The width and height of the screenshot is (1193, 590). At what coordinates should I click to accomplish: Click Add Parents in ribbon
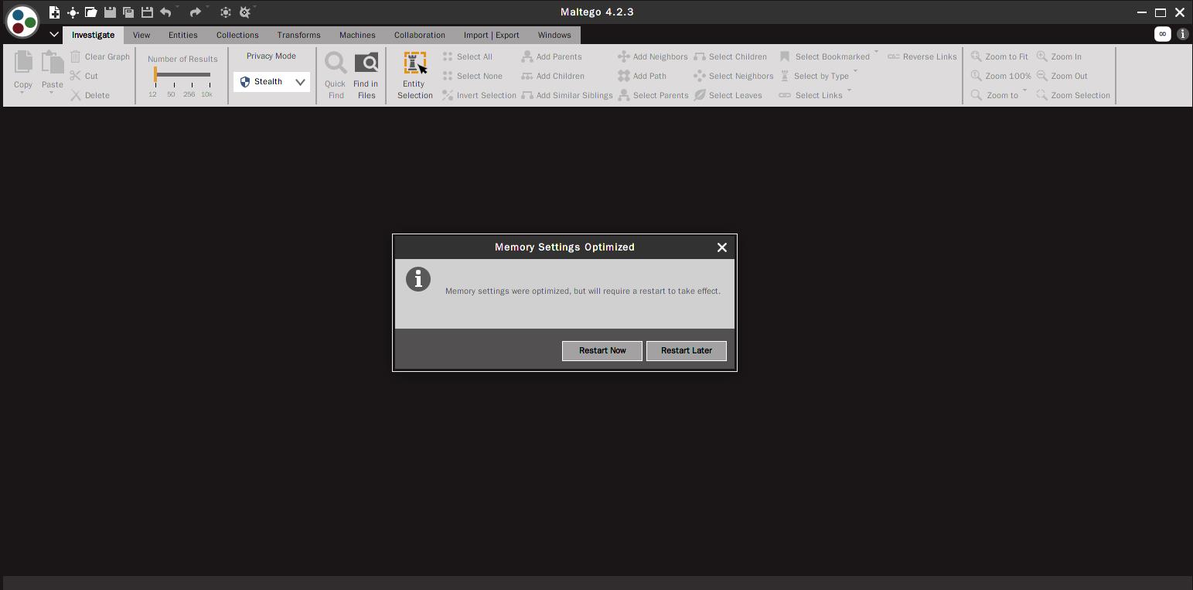tap(552, 56)
